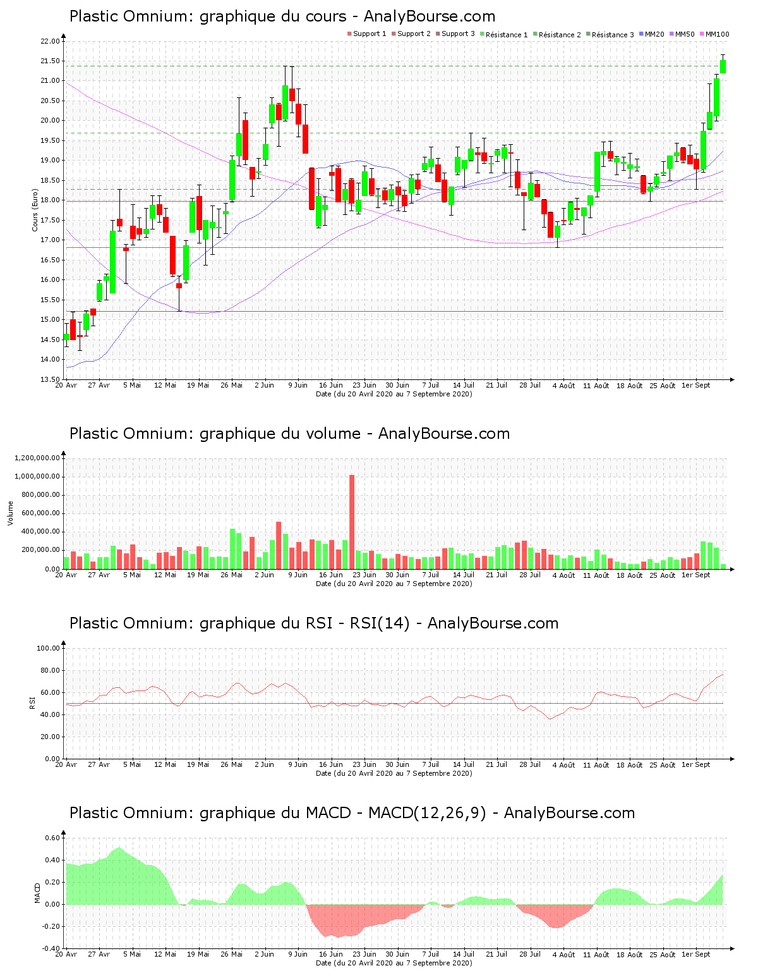Click the 13.50 value on price axis

[x=51, y=379]
